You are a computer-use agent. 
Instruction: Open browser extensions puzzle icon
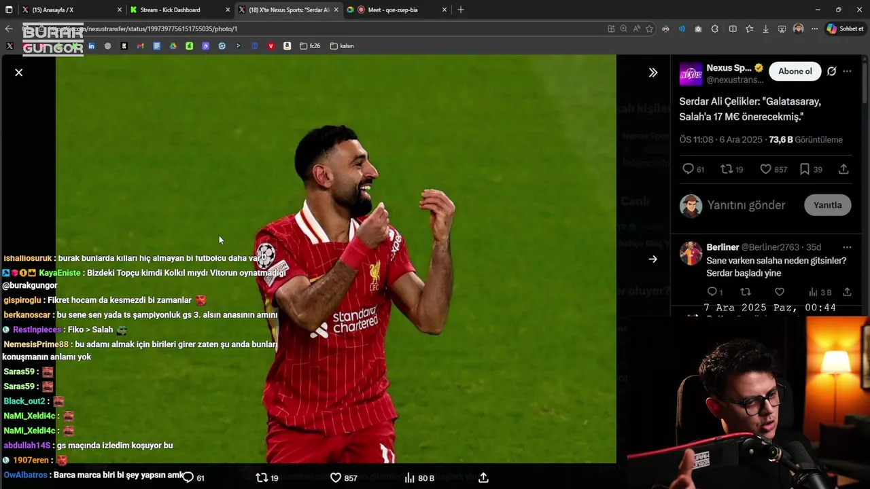pyautogui.click(x=715, y=29)
